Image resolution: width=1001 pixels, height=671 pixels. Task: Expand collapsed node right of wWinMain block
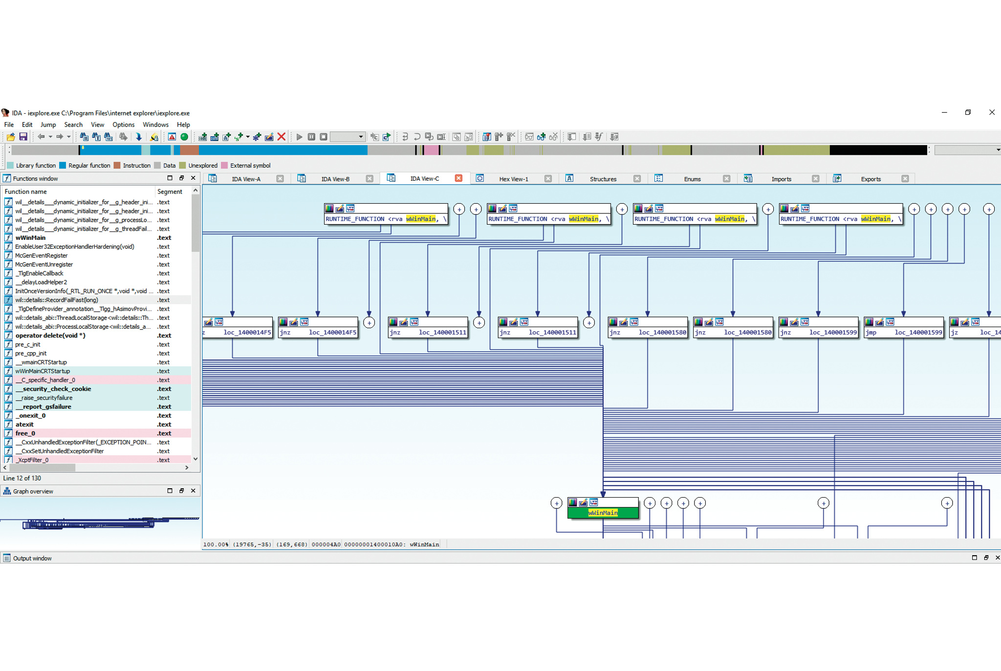click(650, 503)
